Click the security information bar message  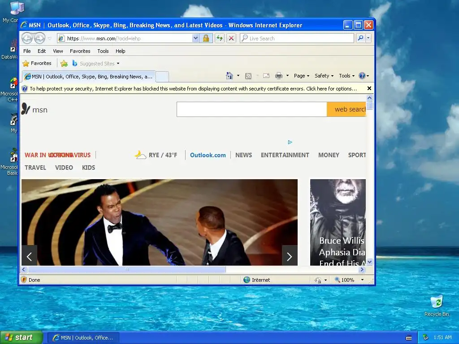193,89
